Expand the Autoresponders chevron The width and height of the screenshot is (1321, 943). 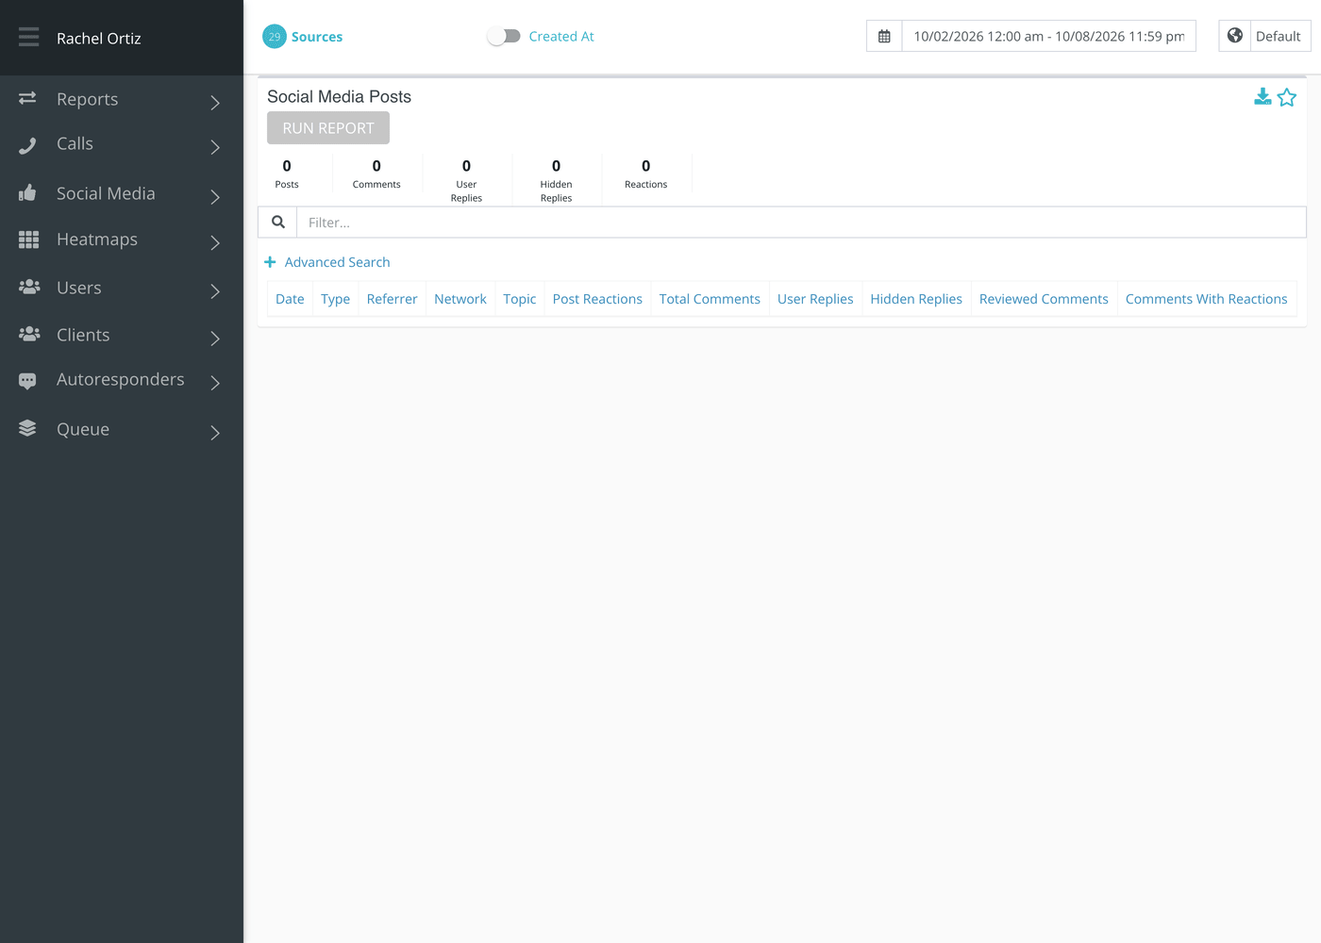coord(215,382)
